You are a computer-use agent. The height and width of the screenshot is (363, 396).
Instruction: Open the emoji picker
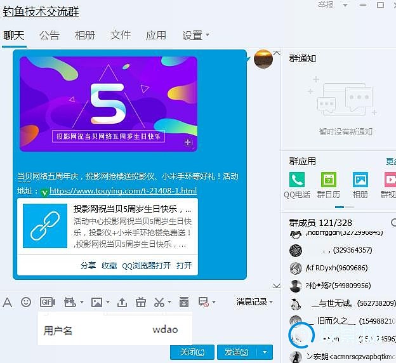(x=26, y=302)
